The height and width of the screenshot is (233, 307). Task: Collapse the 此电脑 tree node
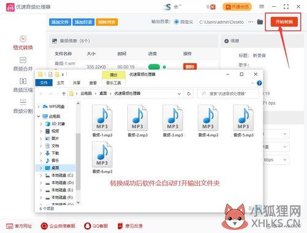point(39,116)
